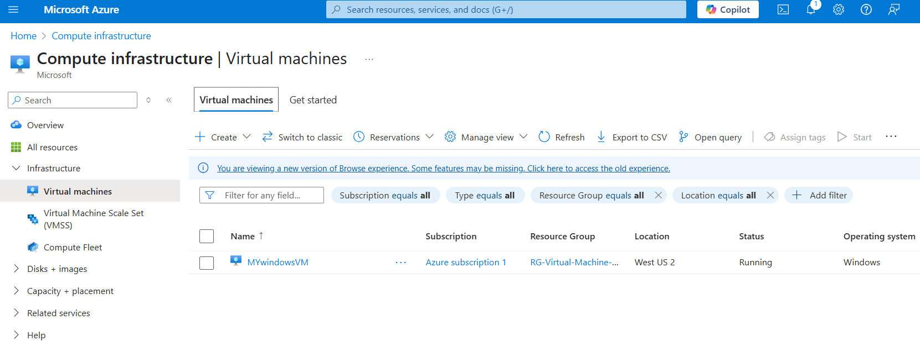
Task: Open the Create dropdown
Action: coord(223,137)
